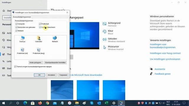Select the wavy blue theme thumbnail

pyautogui.click(x=62, y=90)
